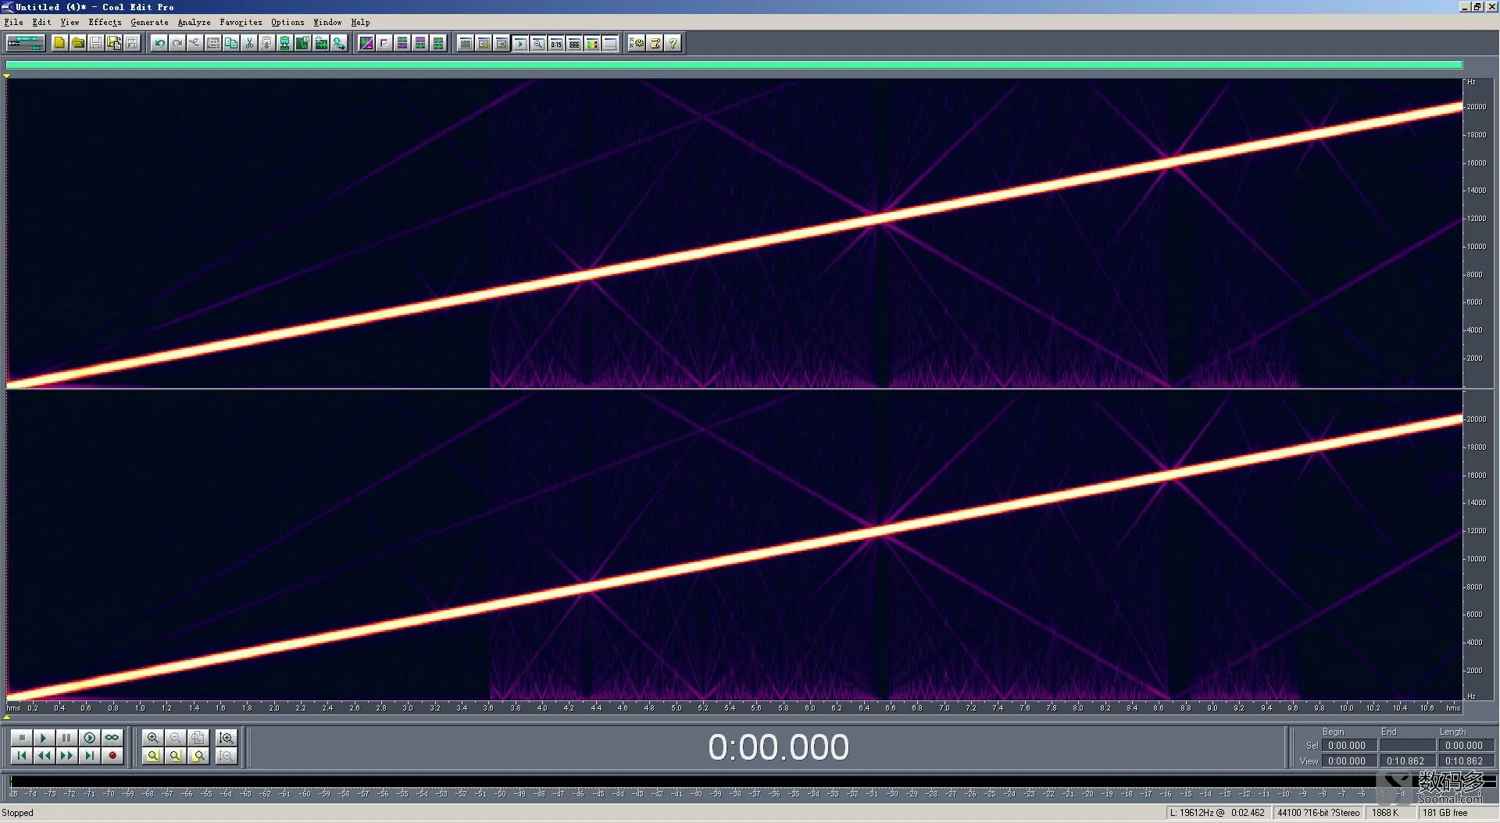Open a file with the yellow folder icon
Screen dimensions: 1500x823
pyautogui.click(x=77, y=43)
